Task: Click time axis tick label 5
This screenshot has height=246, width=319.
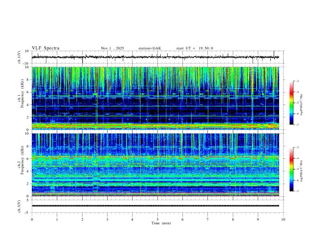Action: click(x=157, y=219)
